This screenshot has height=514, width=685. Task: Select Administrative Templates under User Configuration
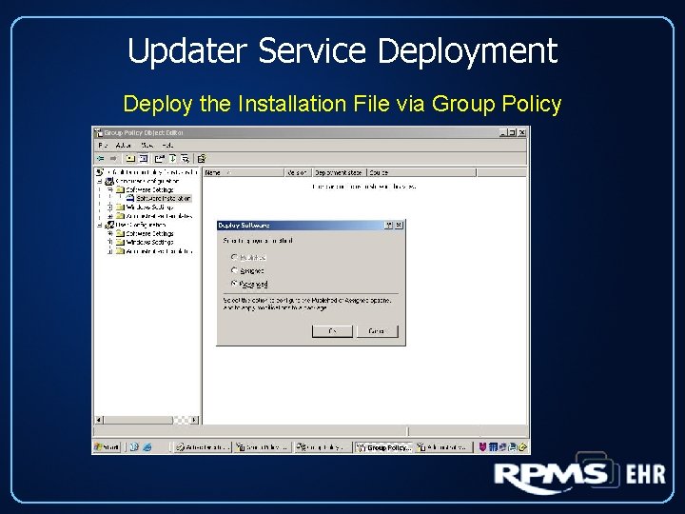click(159, 251)
